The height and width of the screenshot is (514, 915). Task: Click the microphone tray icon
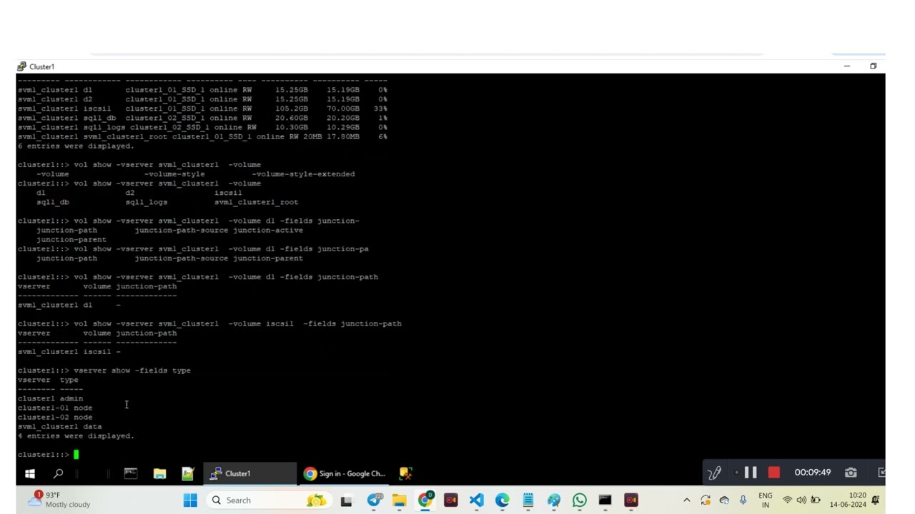743,500
